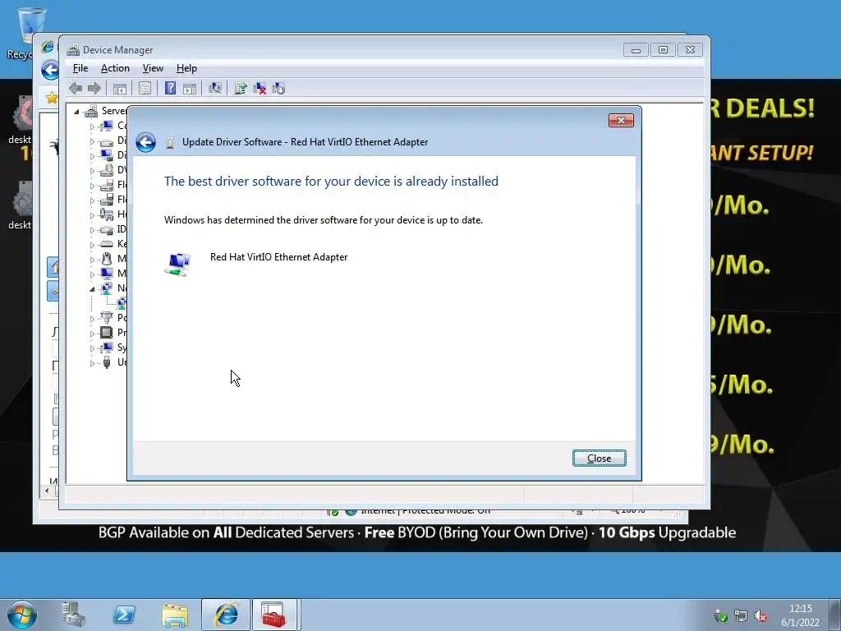Screen dimensions: 841x631
Task: Click the red X of the Update Driver dialog
Action: tap(621, 120)
